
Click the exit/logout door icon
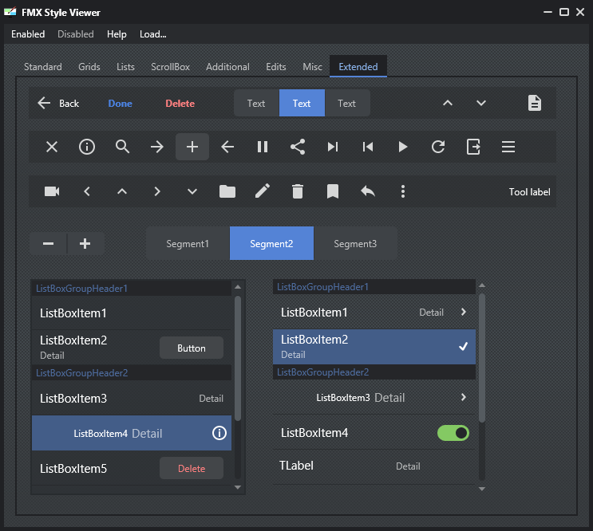tap(473, 147)
